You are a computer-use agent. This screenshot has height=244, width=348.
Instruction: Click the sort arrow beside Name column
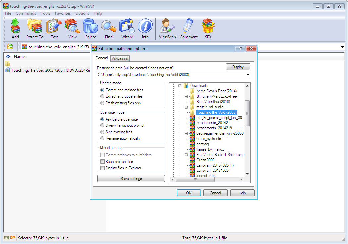coord(8,57)
